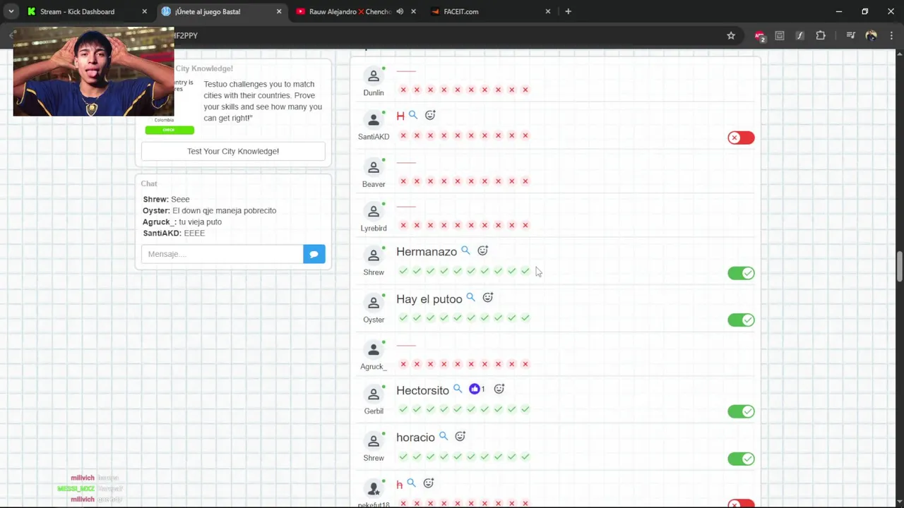The width and height of the screenshot is (904, 508).
Task: Click the 'Chat' panel heading
Action: click(x=148, y=183)
